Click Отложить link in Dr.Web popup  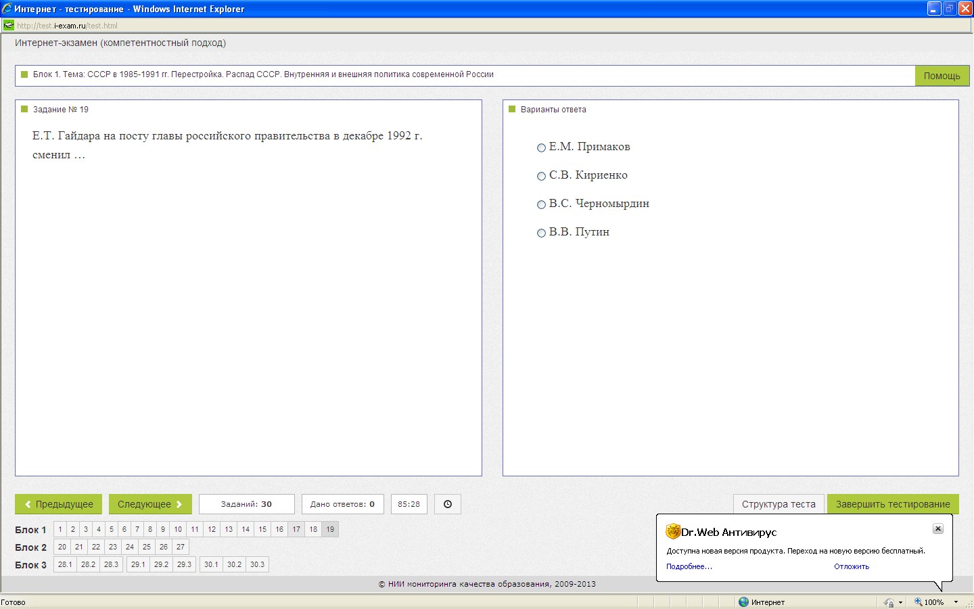click(x=852, y=566)
